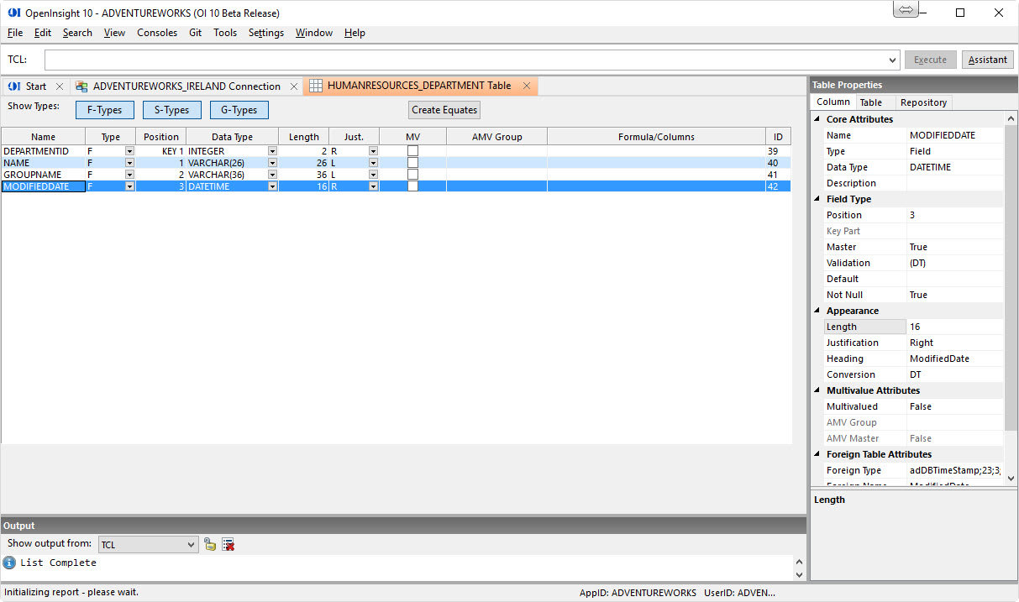The height and width of the screenshot is (602, 1019).
Task: Click the Foreign Type value adDBTimeStamp
Action: point(955,470)
